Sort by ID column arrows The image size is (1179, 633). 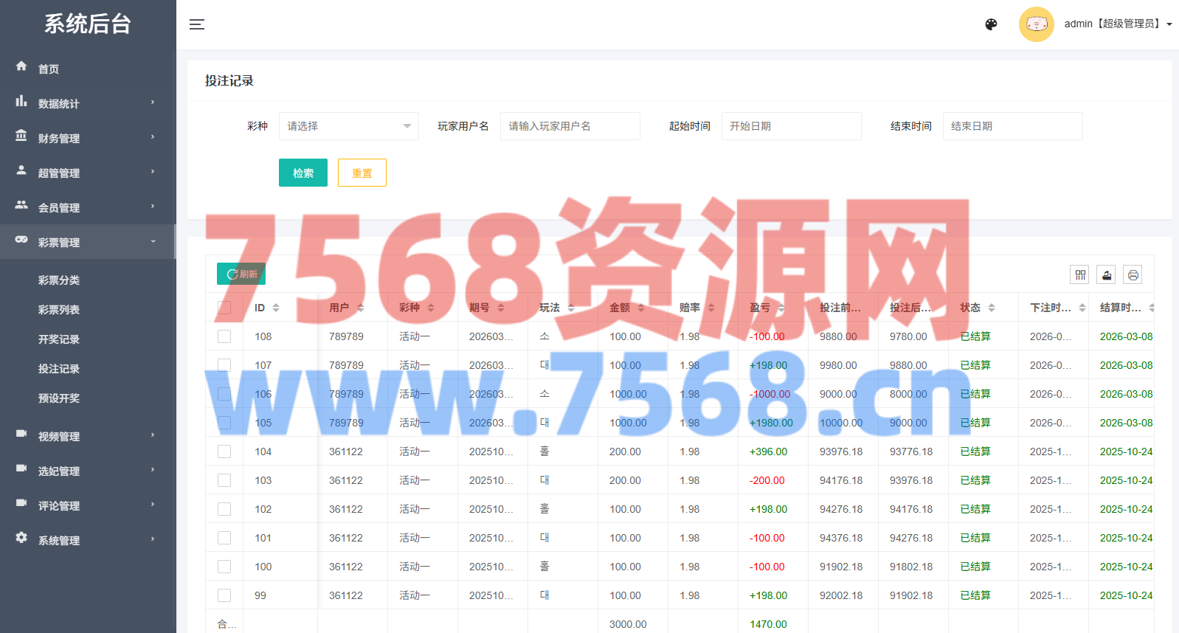point(276,308)
